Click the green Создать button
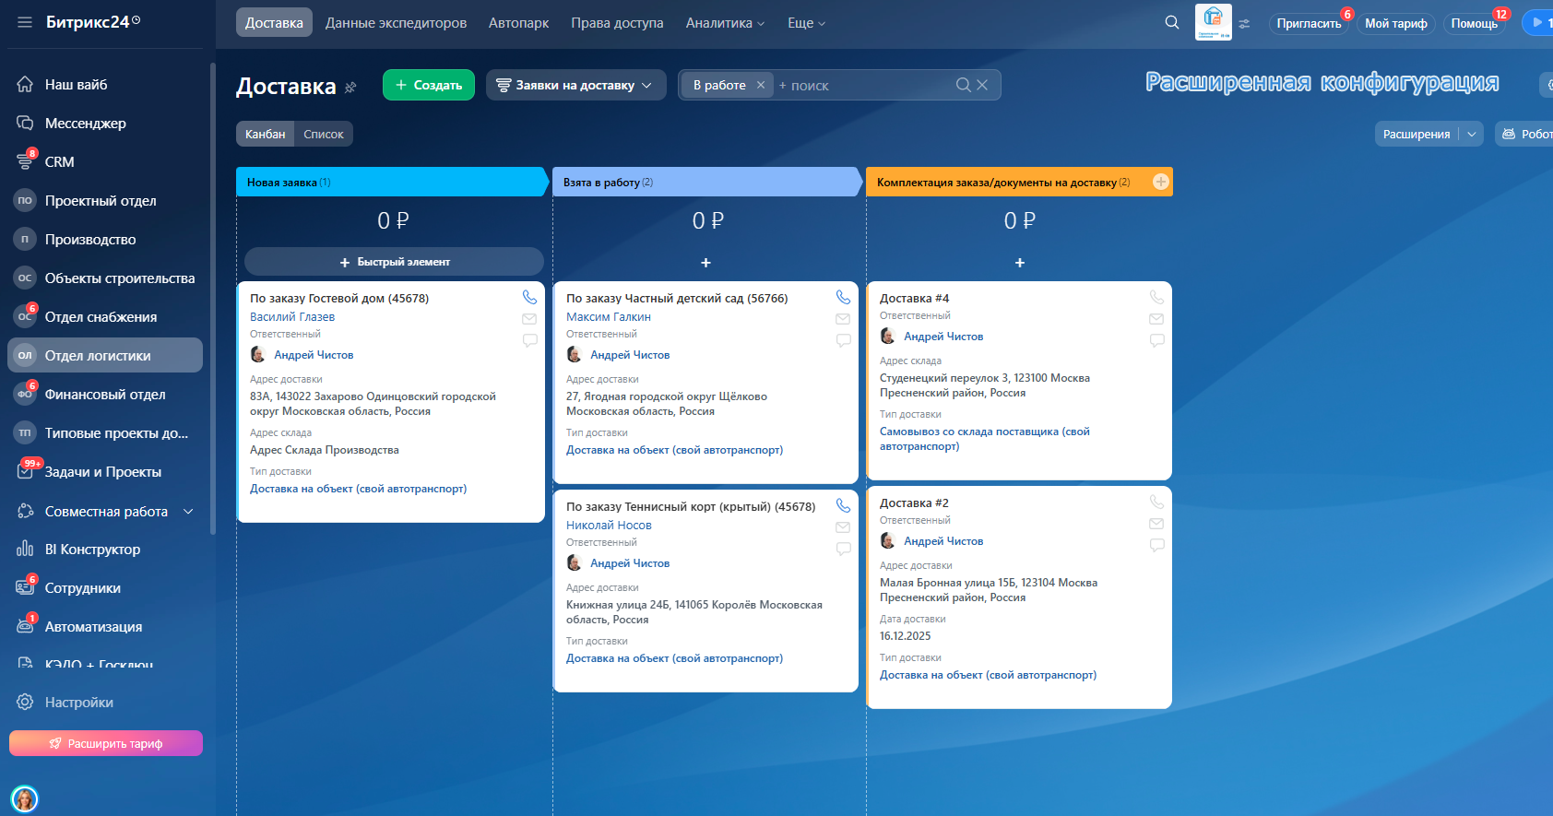This screenshot has width=1553, height=816. coord(429,85)
